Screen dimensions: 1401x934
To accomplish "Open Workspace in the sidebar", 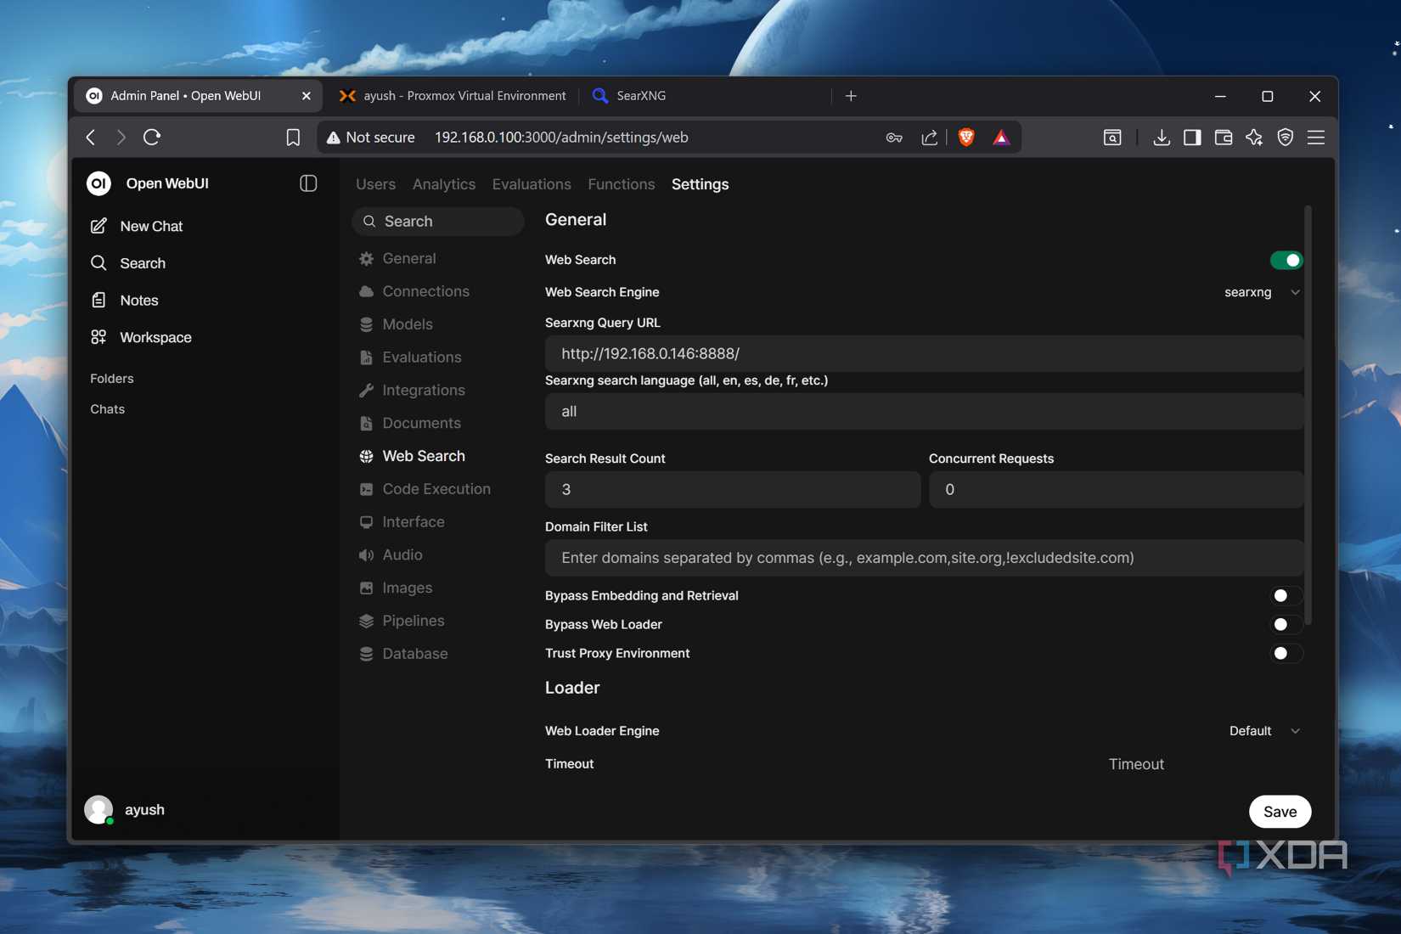I will tap(155, 338).
